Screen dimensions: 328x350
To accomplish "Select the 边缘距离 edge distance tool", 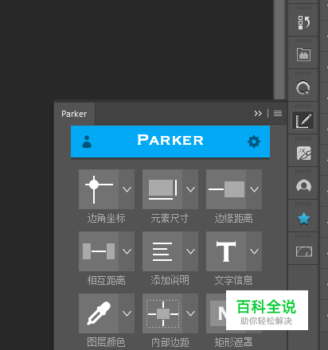I will pos(226,189).
